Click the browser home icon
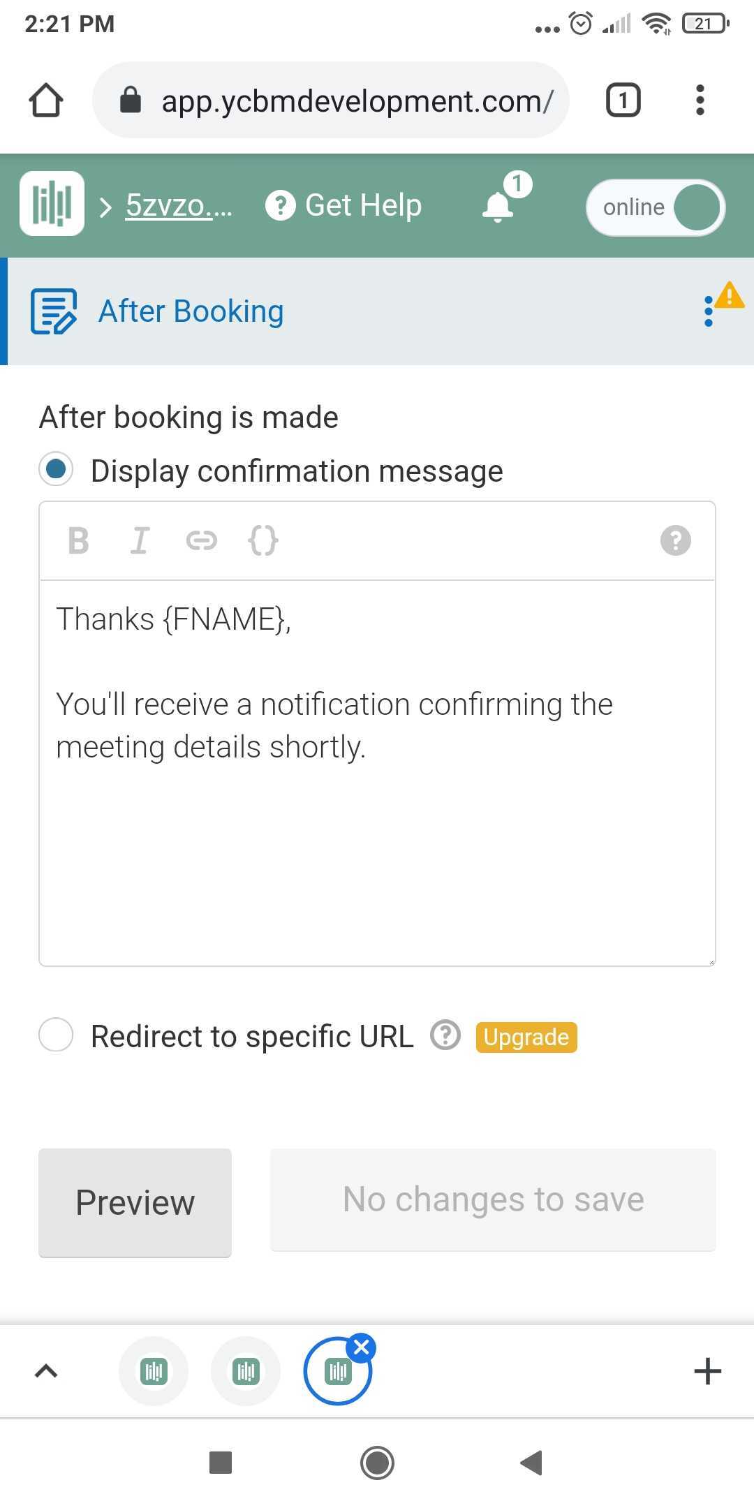754x1508 pixels. (46, 100)
